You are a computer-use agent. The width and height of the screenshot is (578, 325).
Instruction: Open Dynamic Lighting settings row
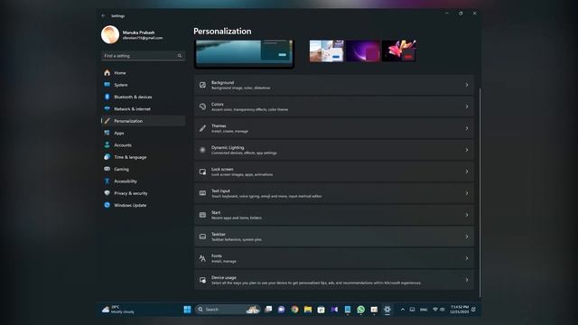tap(334, 150)
